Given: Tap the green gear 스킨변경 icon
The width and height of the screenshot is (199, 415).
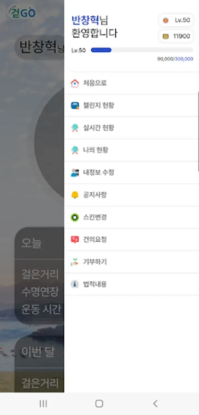Looking at the screenshot, I should click(x=75, y=217).
